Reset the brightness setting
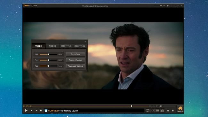Image resolution: width=208 pixels, height=117 pixels. pos(60,54)
